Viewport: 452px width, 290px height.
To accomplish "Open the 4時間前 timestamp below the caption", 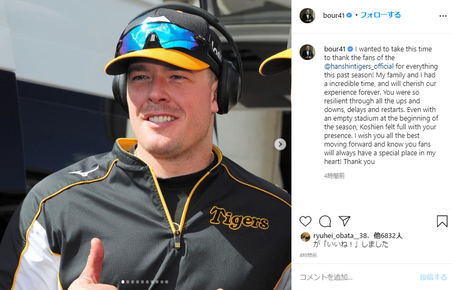I will pyautogui.click(x=334, y=176).
